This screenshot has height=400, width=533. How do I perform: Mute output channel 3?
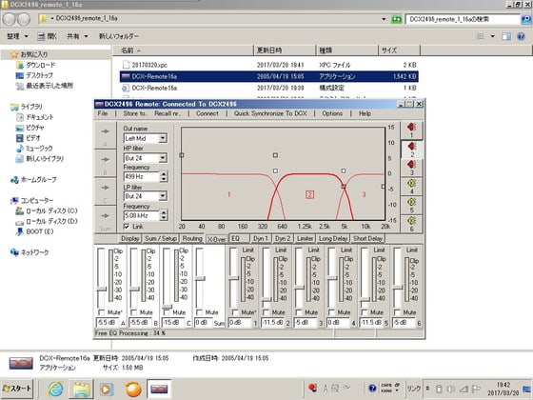tap(299, 312)
